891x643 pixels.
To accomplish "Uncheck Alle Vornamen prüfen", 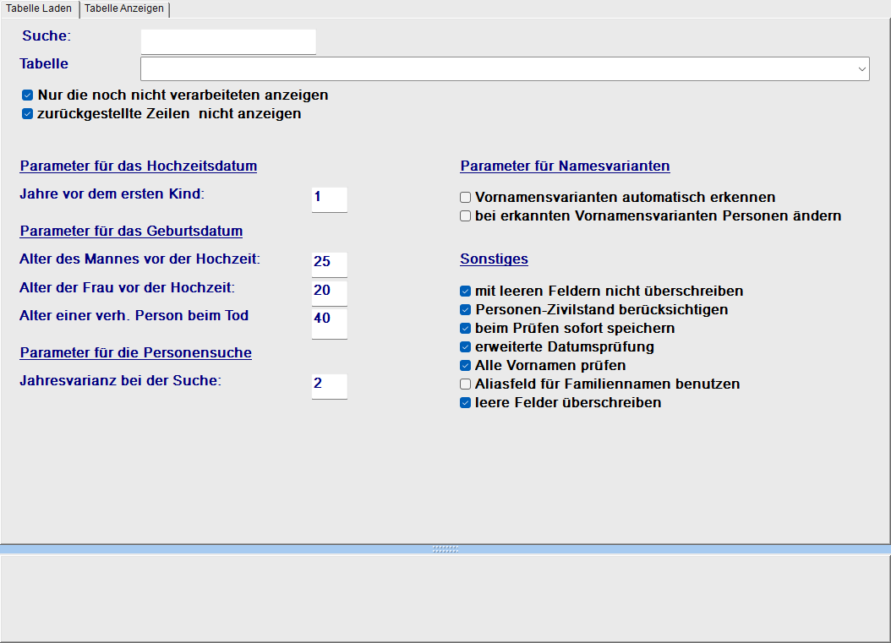I will pos(465,365).
